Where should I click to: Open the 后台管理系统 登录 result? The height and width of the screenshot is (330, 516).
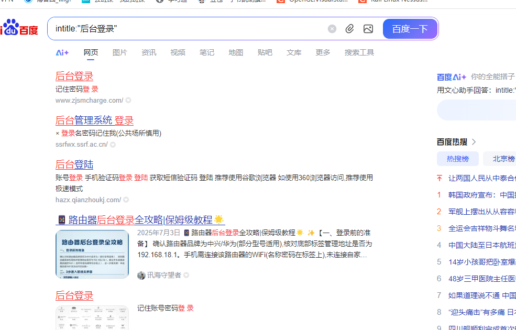94,120
